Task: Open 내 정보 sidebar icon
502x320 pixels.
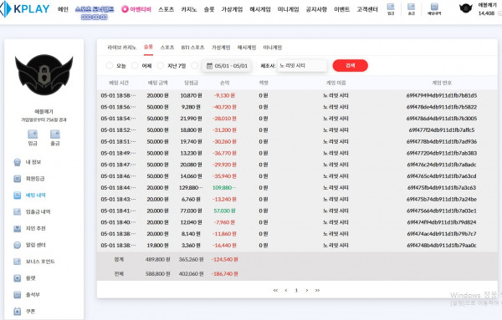Action: coord(18,162)
